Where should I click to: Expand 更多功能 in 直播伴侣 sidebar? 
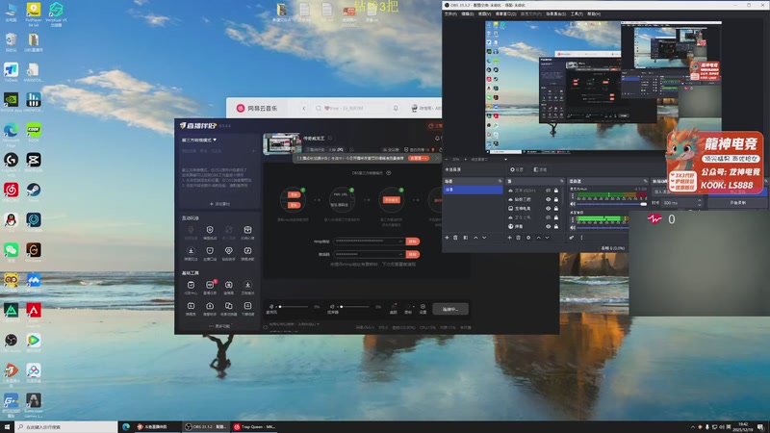[x=219, y=326]
